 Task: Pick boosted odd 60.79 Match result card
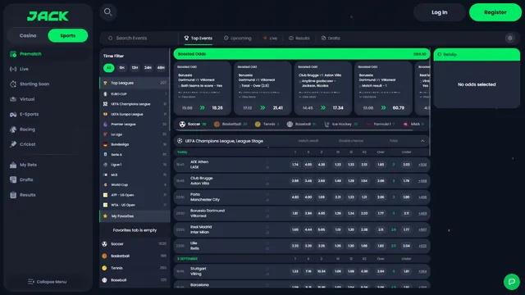(x=383, y=107)
